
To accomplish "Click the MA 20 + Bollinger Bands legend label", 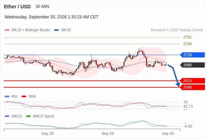I will pos(31,30).
